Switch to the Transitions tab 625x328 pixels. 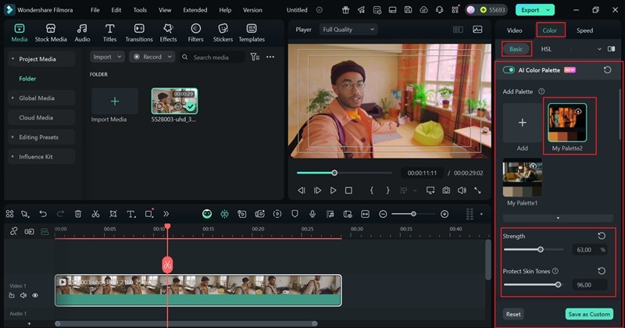click(x=139, y=33)
